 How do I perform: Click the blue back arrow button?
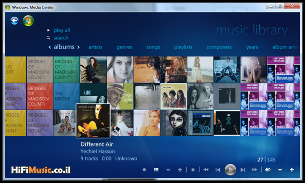[x=14, y=21]
